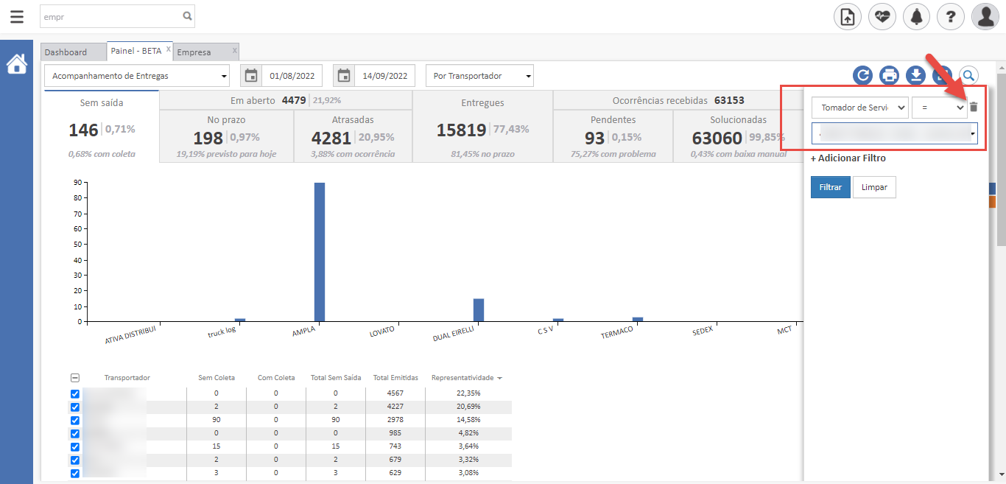Open the notifications bell
The height and width of the screenshot is (484, 1006).
click(916, 16)
